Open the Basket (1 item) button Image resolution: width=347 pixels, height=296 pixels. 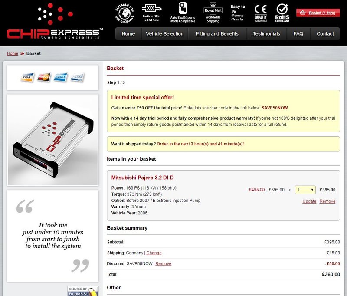coord(318,13)
